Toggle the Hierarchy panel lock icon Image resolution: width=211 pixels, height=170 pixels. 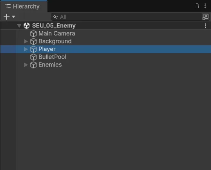click(197, 6)
